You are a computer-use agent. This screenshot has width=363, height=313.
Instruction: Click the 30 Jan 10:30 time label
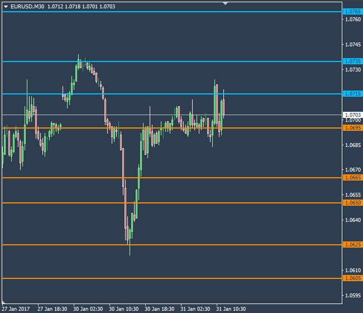pos(124,309)
